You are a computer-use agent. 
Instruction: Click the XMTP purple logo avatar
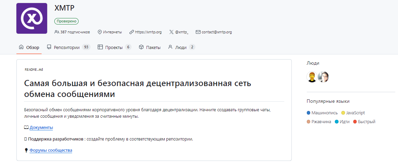tap(32, 18)
